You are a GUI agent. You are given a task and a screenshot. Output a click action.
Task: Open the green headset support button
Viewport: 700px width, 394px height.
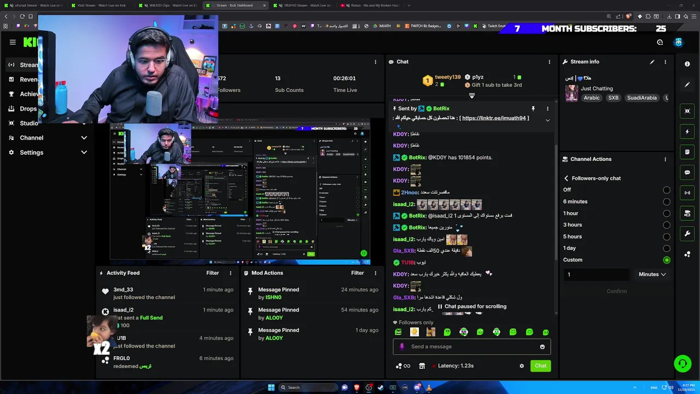(x=682, y=363)
